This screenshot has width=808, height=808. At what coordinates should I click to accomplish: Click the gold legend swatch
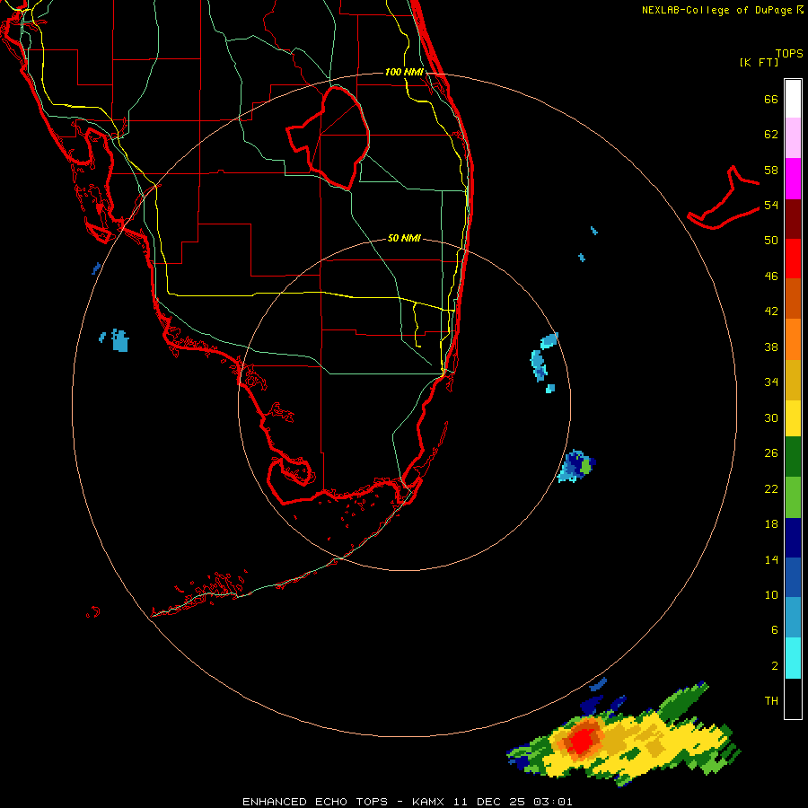click(793, 380)
